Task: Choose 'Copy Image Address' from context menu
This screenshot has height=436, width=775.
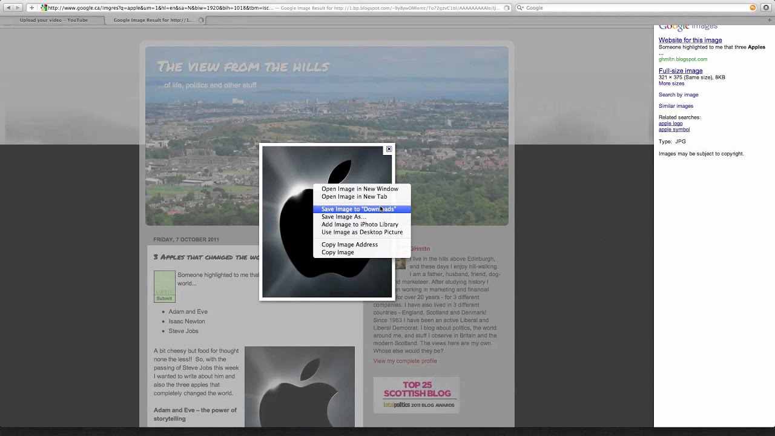Action: pos(361,245)
